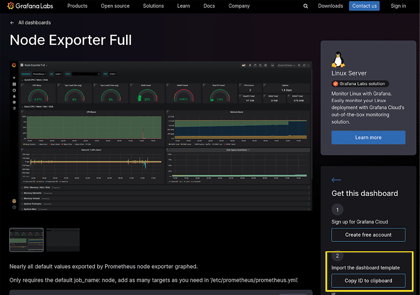Open the Company menu
Screen dimensions: 420x295
(239, 6)
